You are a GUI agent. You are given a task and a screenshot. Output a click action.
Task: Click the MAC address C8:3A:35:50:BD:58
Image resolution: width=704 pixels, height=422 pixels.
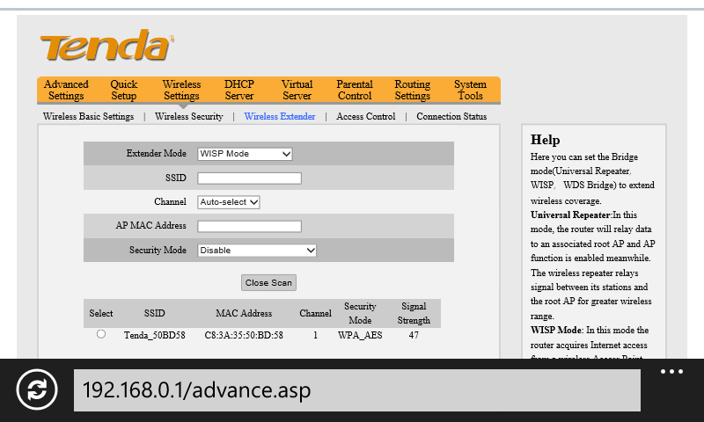pos(244,336)
